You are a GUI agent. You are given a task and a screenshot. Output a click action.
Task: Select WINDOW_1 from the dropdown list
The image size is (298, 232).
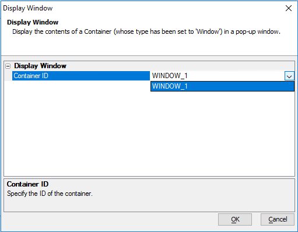coord(222,86)
